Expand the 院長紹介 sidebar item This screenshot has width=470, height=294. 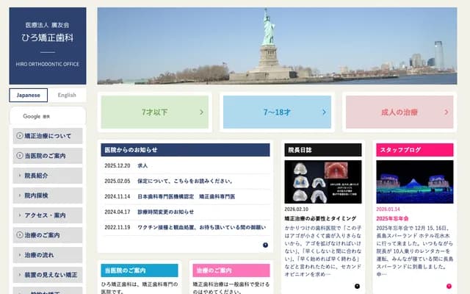(48, 176)
